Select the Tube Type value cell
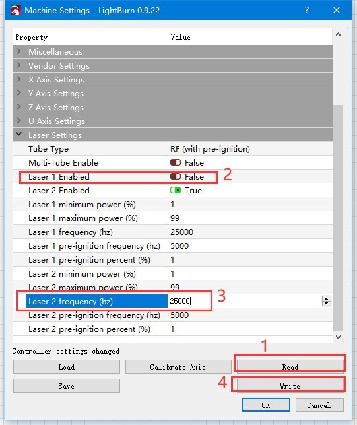 pyautogui.click(x=250, y=148)
